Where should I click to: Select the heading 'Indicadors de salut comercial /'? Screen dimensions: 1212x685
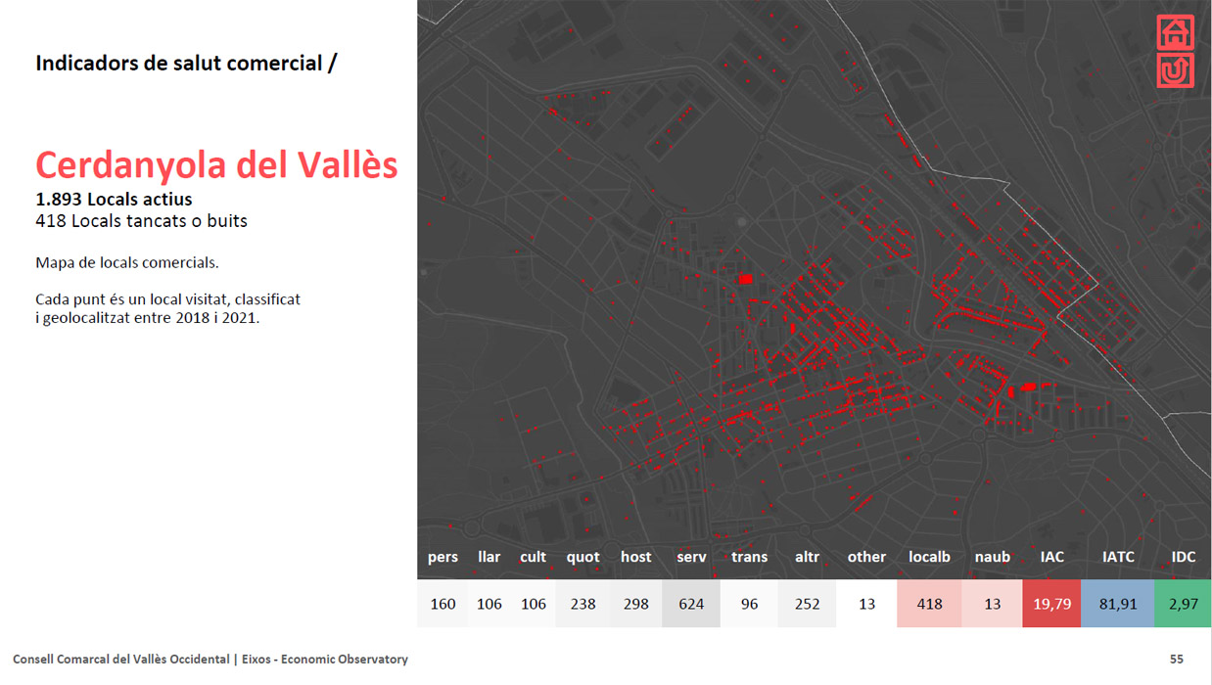(x=186, y=64)
